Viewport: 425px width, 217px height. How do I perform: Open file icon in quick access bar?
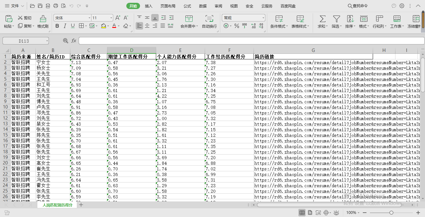point(32,6)
